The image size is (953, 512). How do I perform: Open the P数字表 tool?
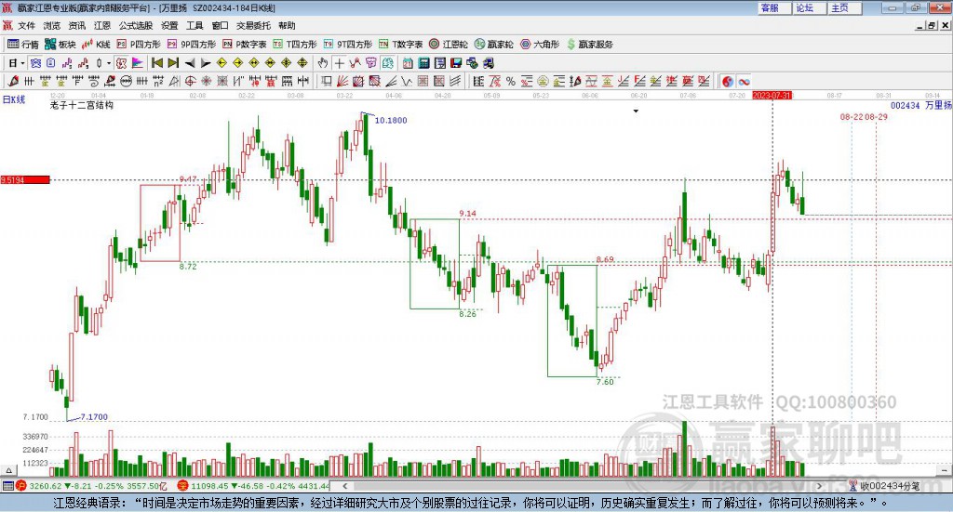[245, 45]
